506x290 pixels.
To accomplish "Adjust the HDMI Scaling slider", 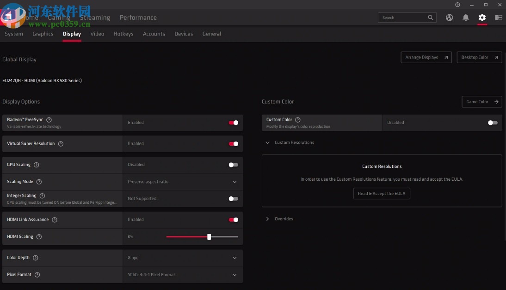I will coord(209,236).
